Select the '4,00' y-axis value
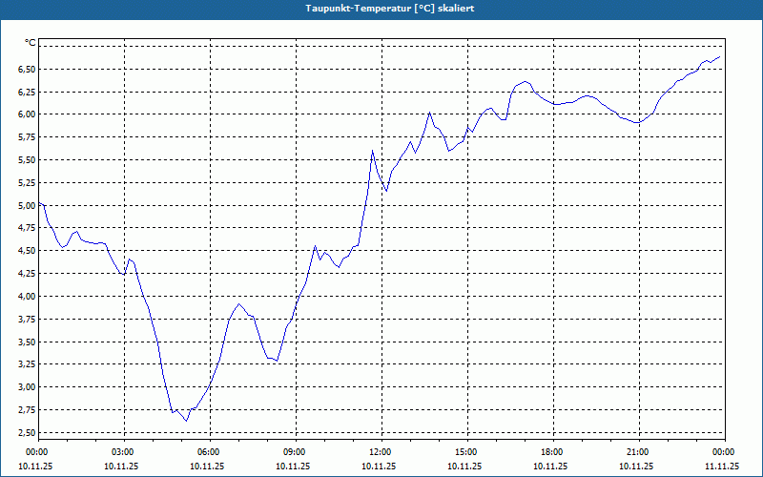This screenshot has height=477, width=763. pyautogui.click(x=27, y=297)
